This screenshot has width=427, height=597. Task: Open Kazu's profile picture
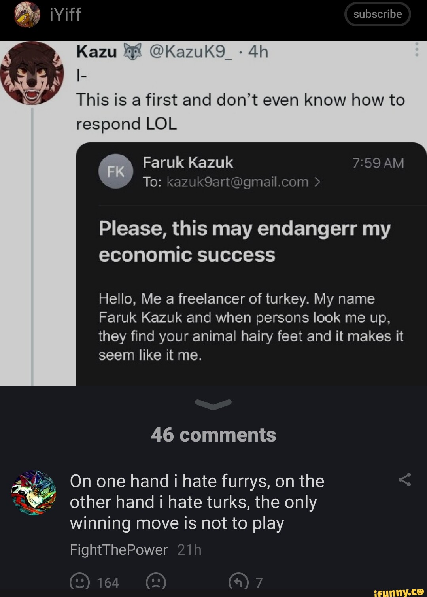(32, 73)
